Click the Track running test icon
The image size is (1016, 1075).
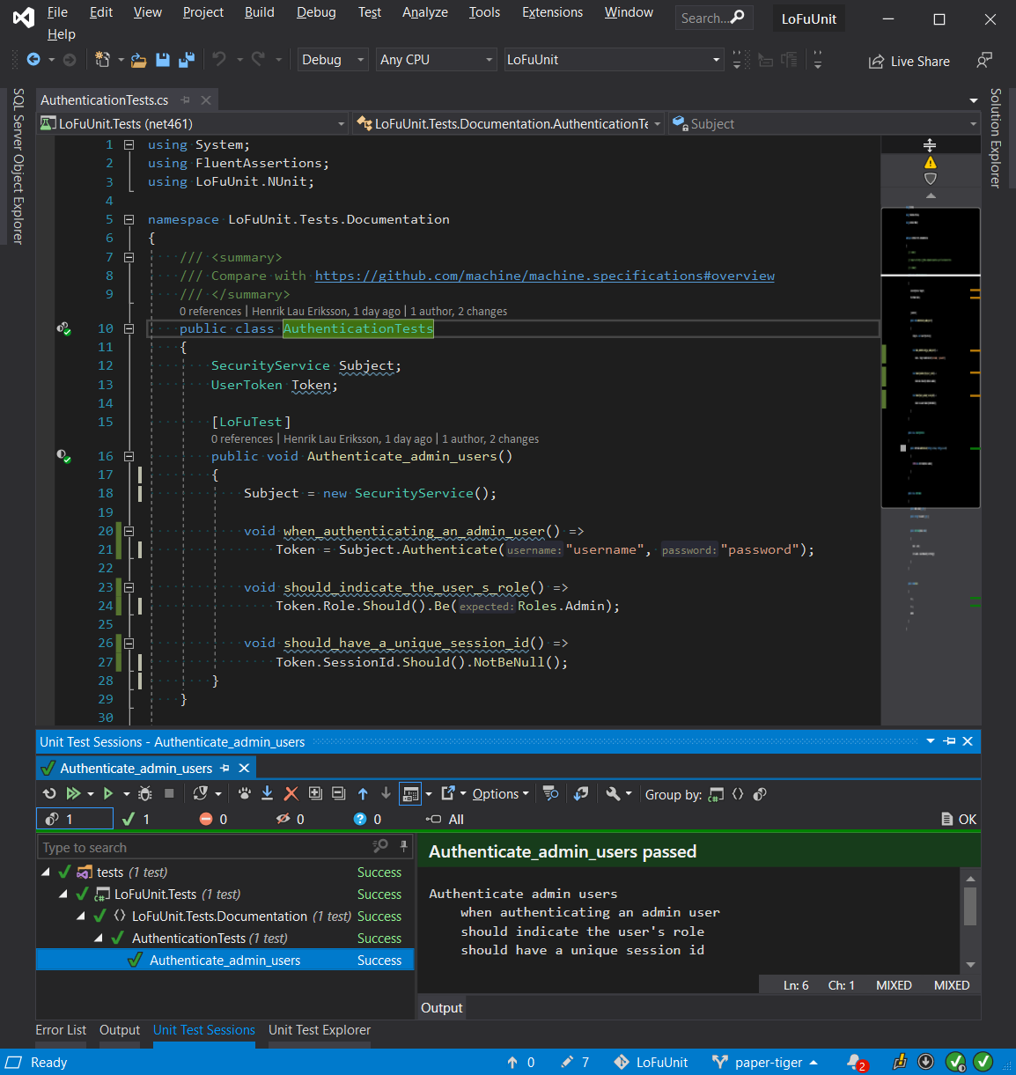[x=550, y=793]
